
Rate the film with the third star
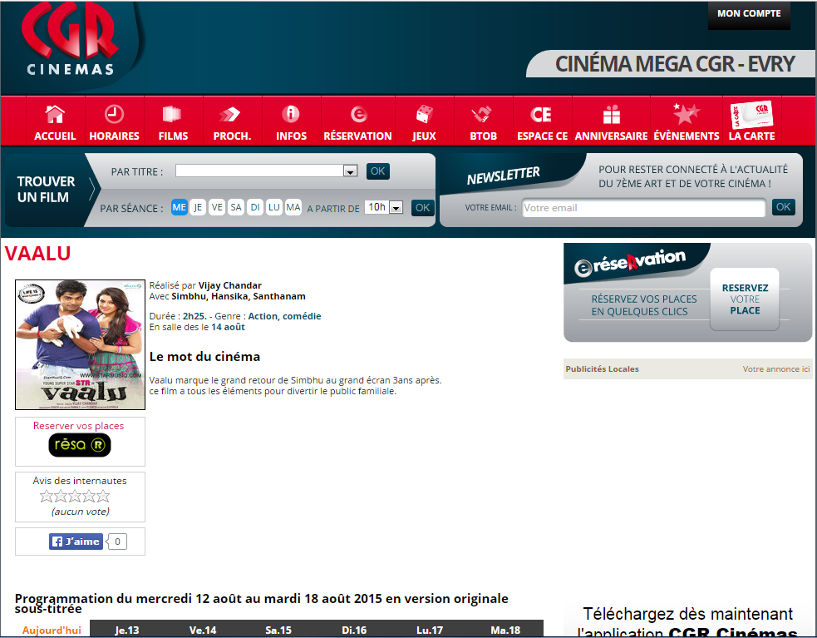(x=75, y=496)
